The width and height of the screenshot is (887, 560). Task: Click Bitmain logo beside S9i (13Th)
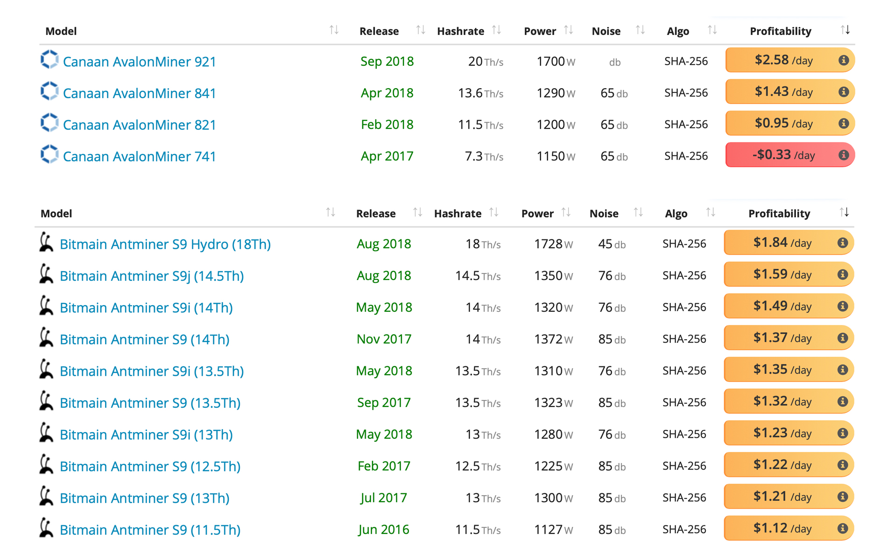tap(46, 433)
